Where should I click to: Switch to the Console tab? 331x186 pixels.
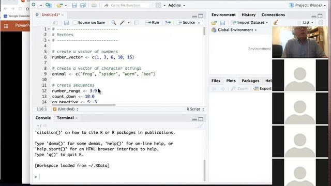[x=43, y=118]
